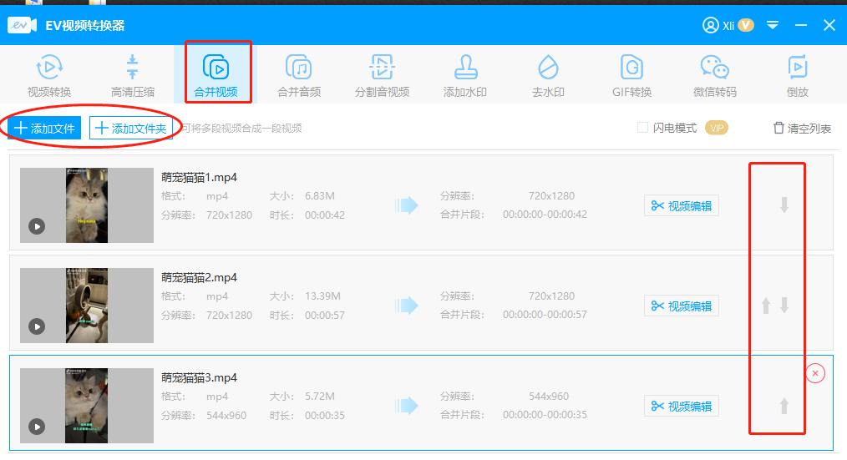Select file name 萌宠猫猫2.mp4
Screen dimensions: 847x460
tap(199, 277)
